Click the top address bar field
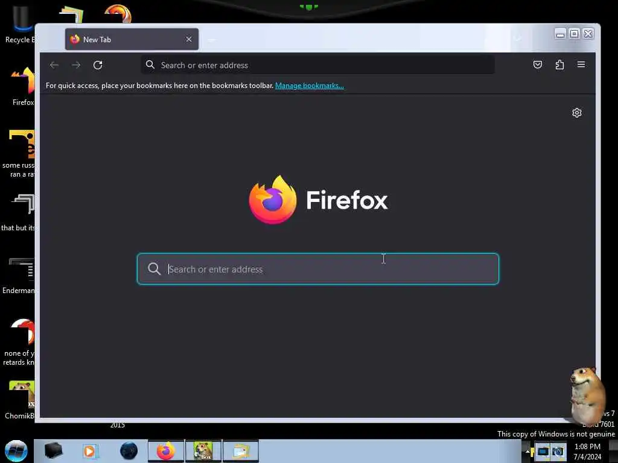This screenshot has width=618, height=463. click(317, 65)
